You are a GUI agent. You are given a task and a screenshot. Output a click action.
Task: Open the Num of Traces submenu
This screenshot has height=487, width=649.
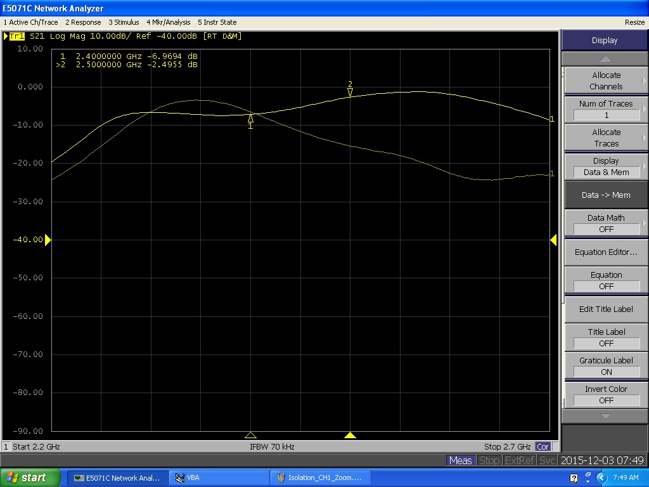(x=606, y=109)
